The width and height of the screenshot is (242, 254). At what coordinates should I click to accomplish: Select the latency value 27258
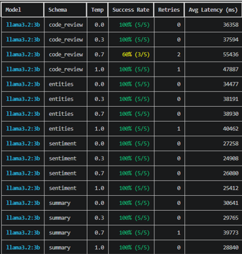click(231, 143)
